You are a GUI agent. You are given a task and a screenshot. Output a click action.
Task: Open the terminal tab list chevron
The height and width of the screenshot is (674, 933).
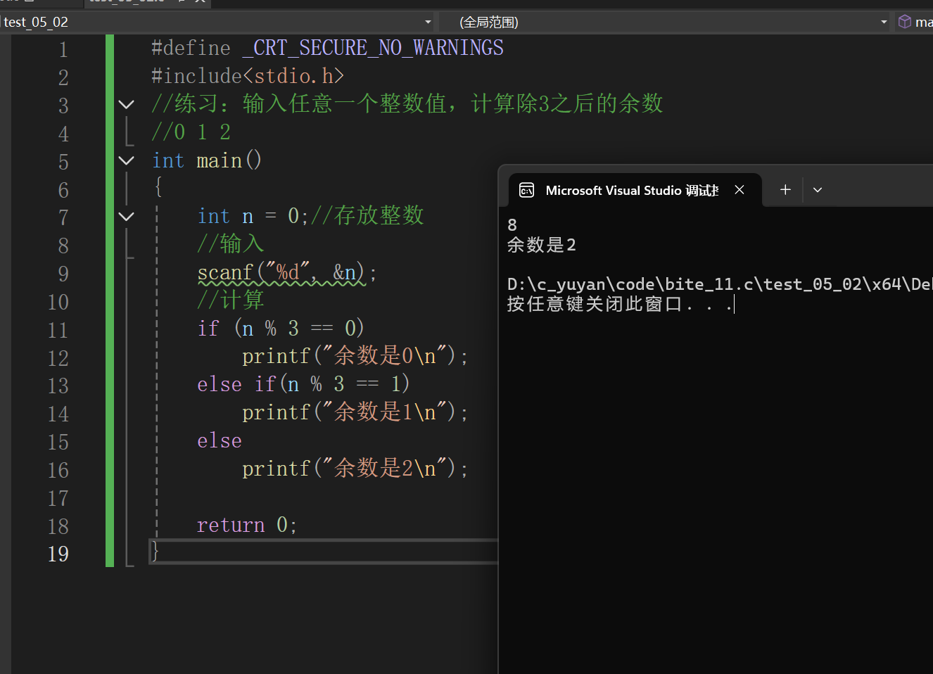click(817, 189)
